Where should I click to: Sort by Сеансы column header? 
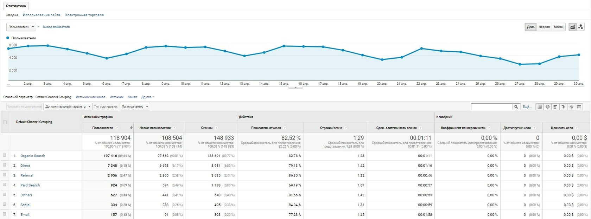pos(207,128)
